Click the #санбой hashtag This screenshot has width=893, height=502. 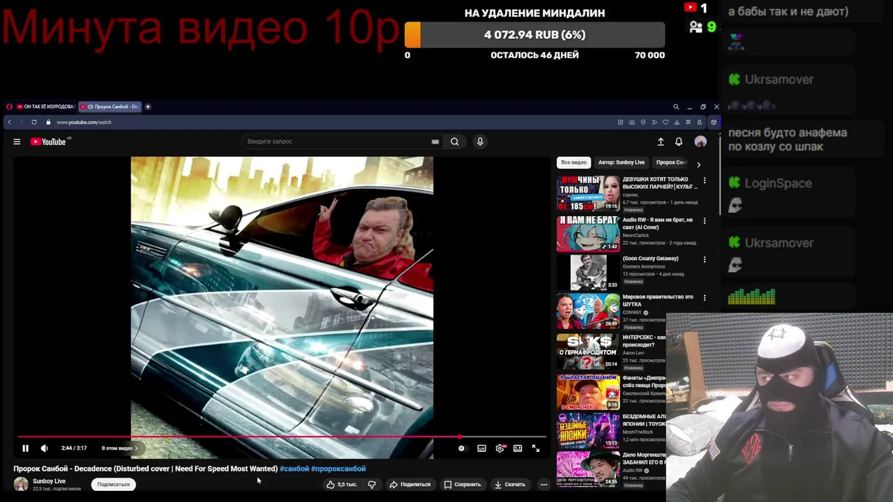click(294, 469)
